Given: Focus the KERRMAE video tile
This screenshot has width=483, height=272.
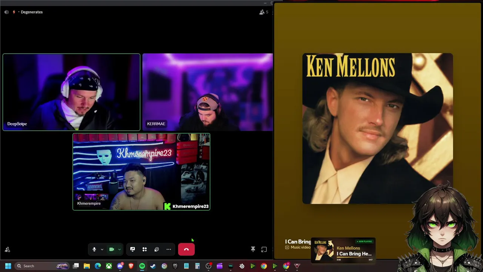Looking at the screenshot, I should tap(208, 92).
